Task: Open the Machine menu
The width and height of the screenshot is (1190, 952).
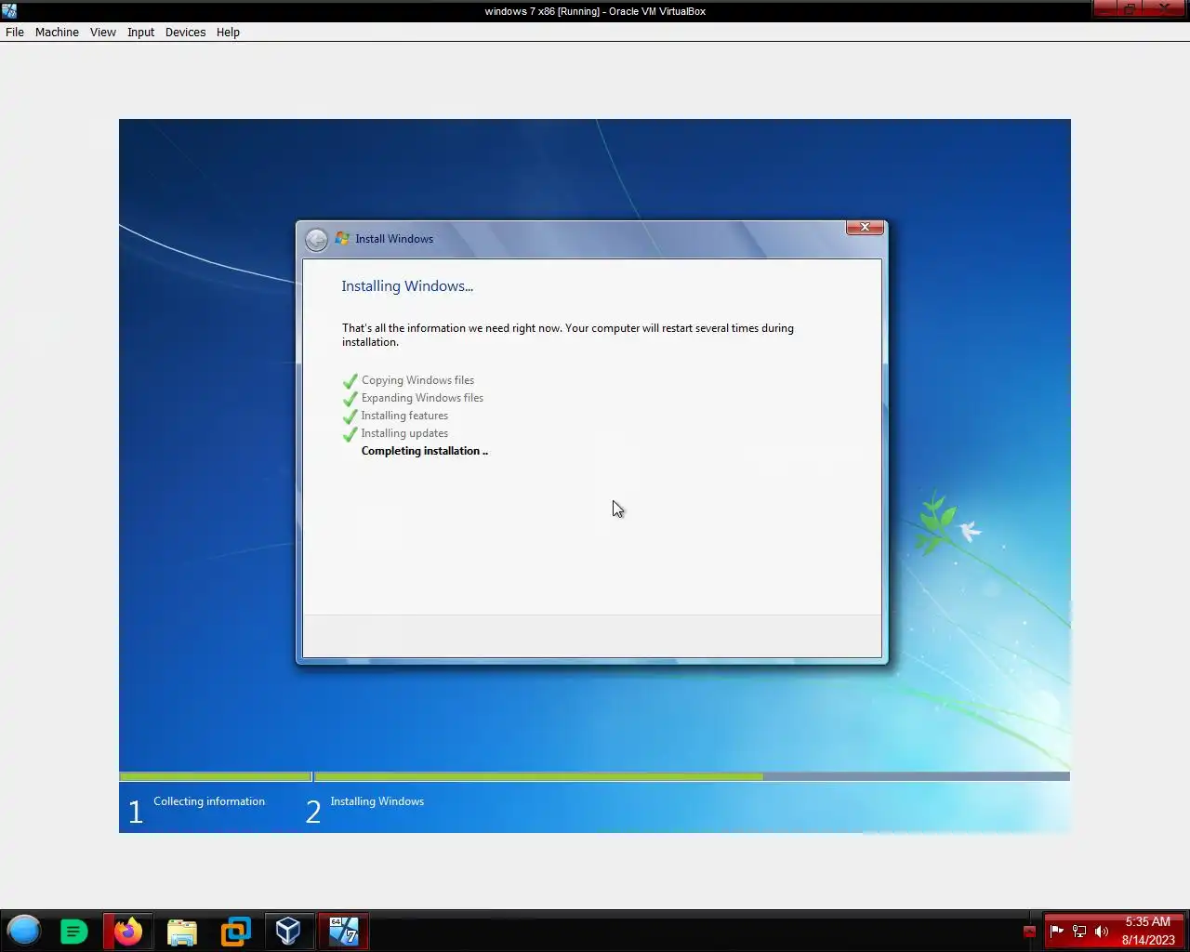Action: click(57, 32)
